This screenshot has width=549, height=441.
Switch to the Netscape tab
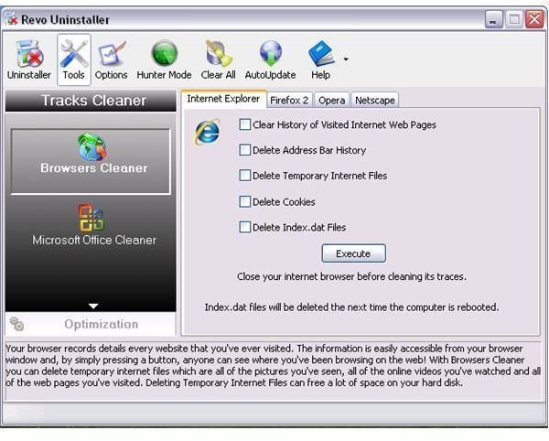click(x=375, y=101)
